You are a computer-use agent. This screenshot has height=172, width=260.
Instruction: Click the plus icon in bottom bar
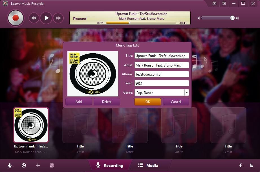pyautogui.click(x=38, y=166)
